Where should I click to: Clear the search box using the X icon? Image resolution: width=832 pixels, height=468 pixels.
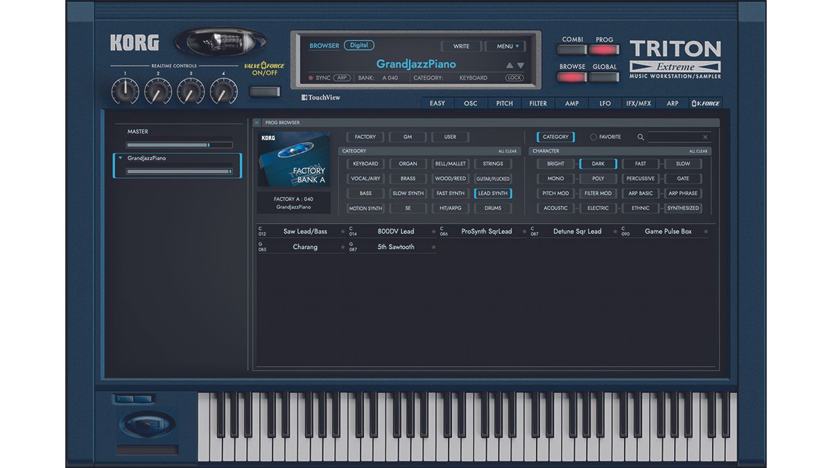[x=705, y=137]
